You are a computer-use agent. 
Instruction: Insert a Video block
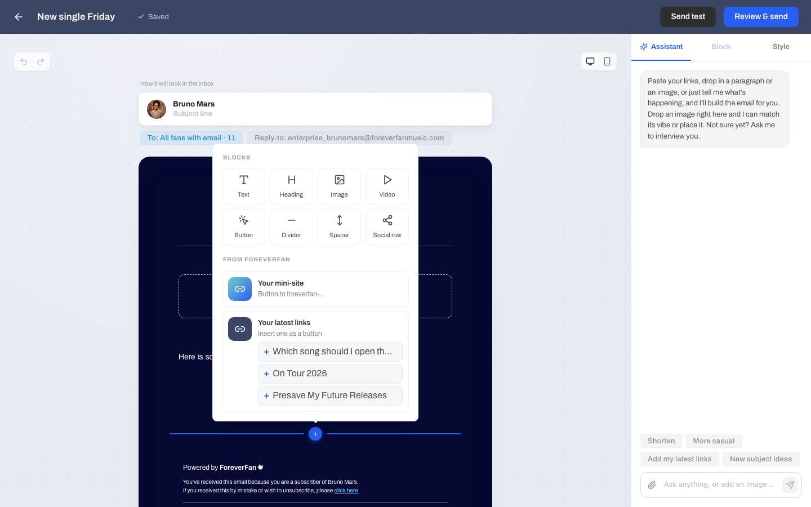387,186
